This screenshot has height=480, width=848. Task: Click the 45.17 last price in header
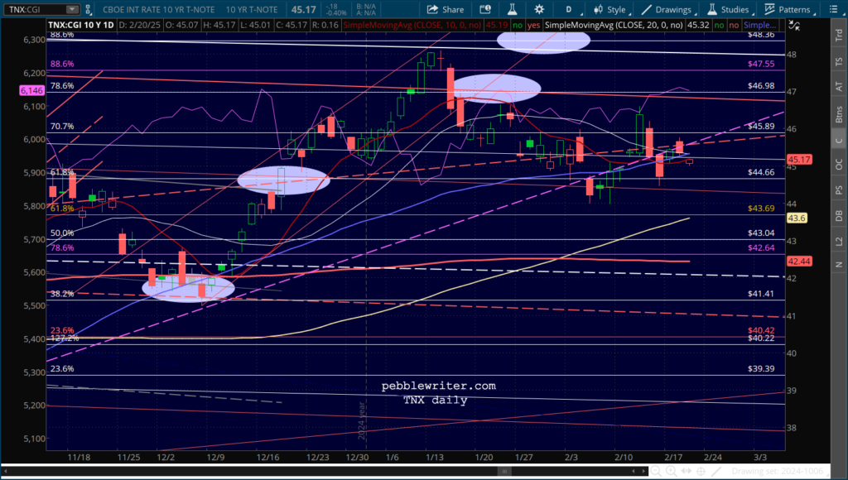click(303, 10)
